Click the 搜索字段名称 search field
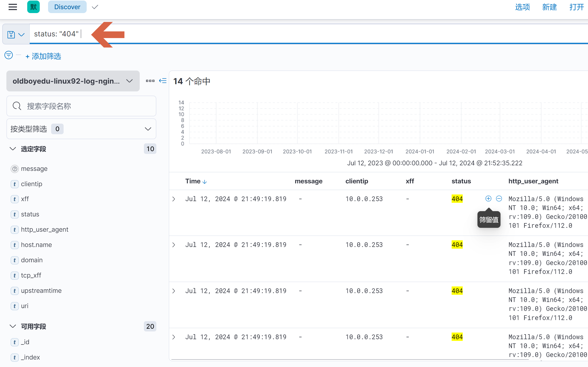Viewport: 588px width, 367px height. point(81,106)
